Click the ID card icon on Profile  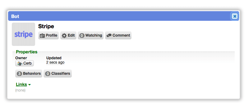tap(42, 35)
